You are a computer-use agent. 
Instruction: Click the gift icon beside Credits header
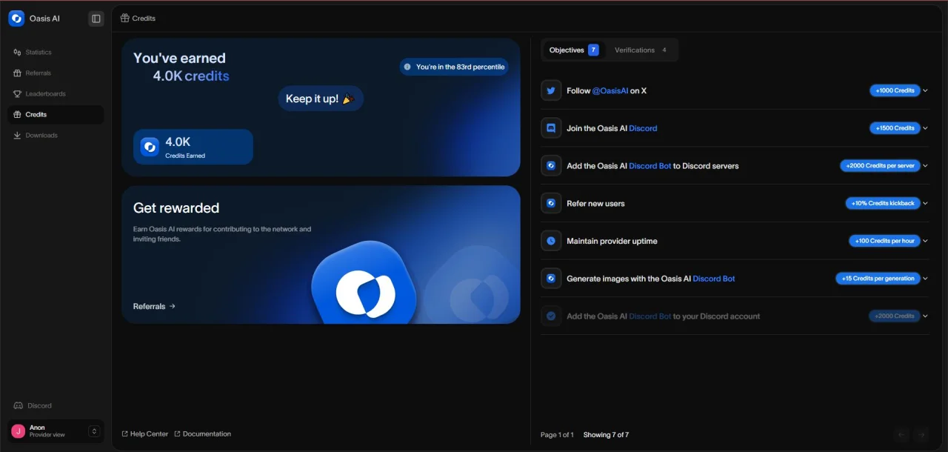coord(124,19)
